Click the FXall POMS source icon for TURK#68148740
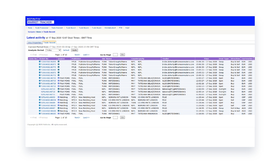 pos(59,78)
